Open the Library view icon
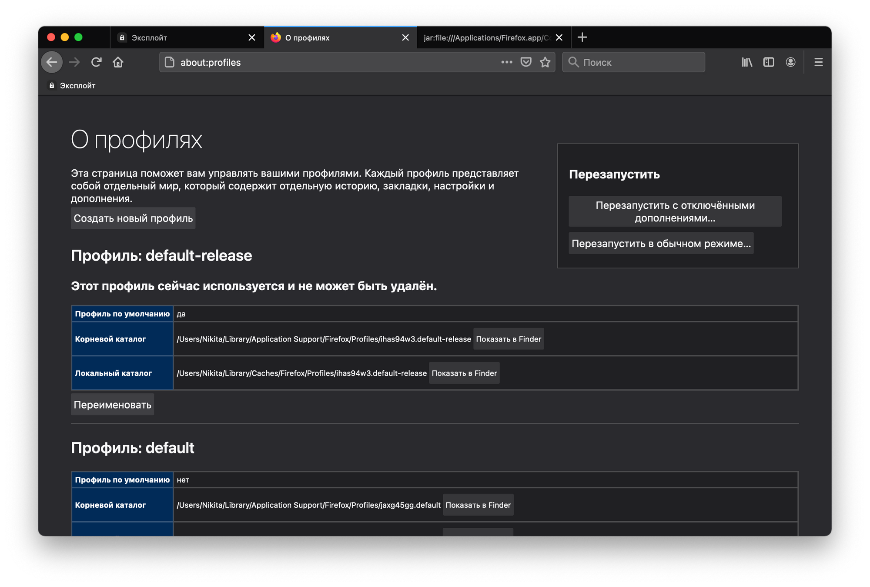The width and height of the screenshot is (870, 587). pos(747,62)
